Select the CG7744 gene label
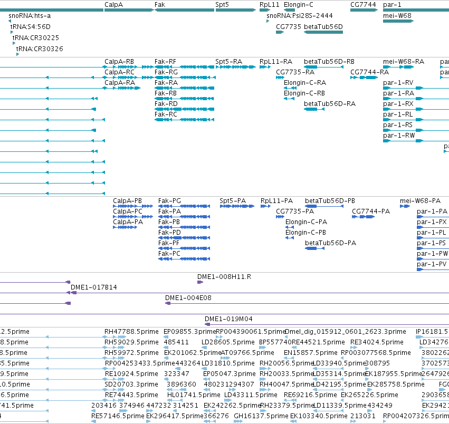 click(363, 5)
